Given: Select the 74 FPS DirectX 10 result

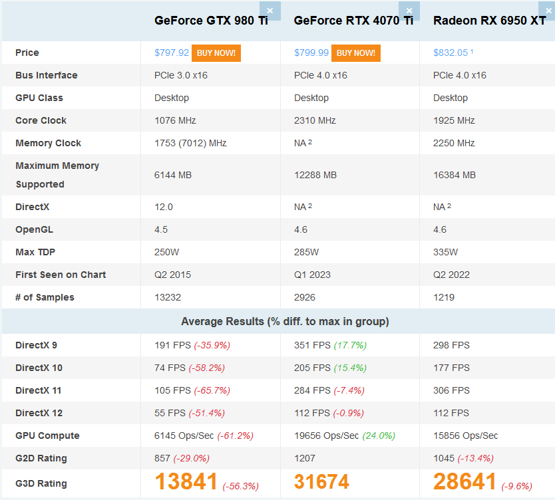Looking at the screenshot, I should 170,368.
